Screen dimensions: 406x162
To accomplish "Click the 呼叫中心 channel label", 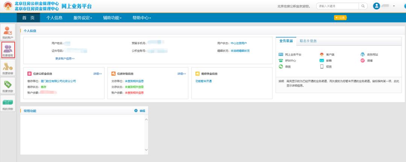I will [291, 61].
